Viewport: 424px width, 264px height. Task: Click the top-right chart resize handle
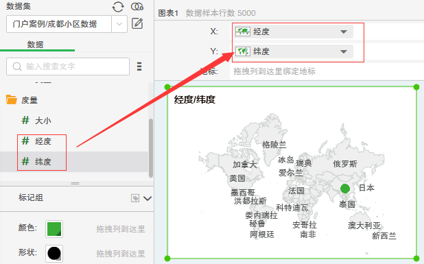click(416, 87)
